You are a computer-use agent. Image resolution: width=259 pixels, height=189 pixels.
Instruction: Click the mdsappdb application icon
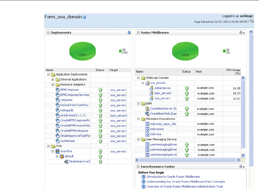click(57, 110)
